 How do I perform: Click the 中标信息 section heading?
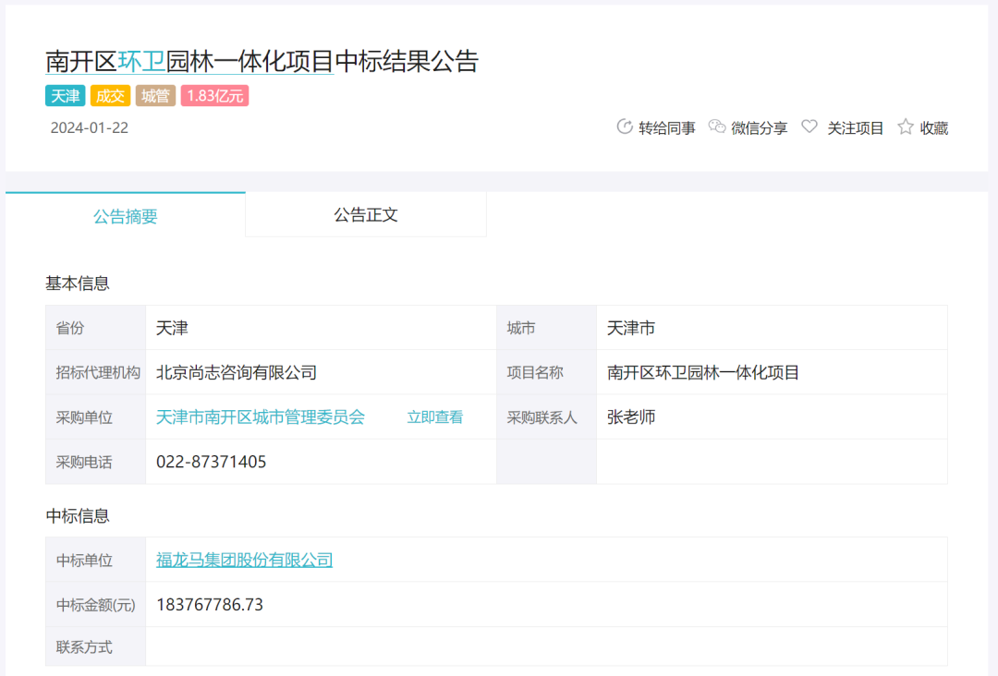tap(78, 515)
